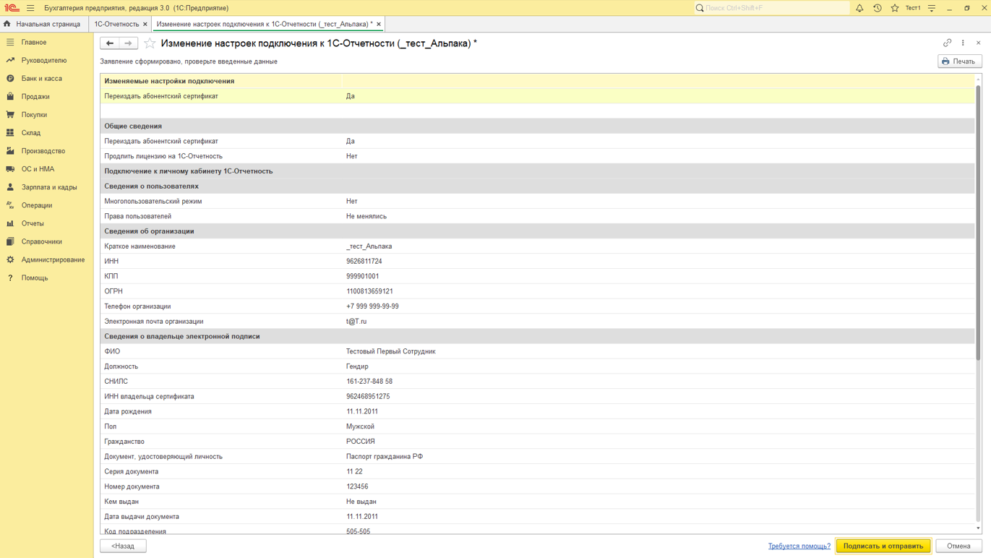
Task: Select СНИЛС value 161-237-848 58
Action: point(369,382)
